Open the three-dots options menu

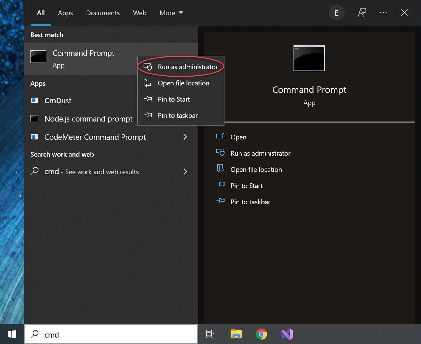point(383,12)
